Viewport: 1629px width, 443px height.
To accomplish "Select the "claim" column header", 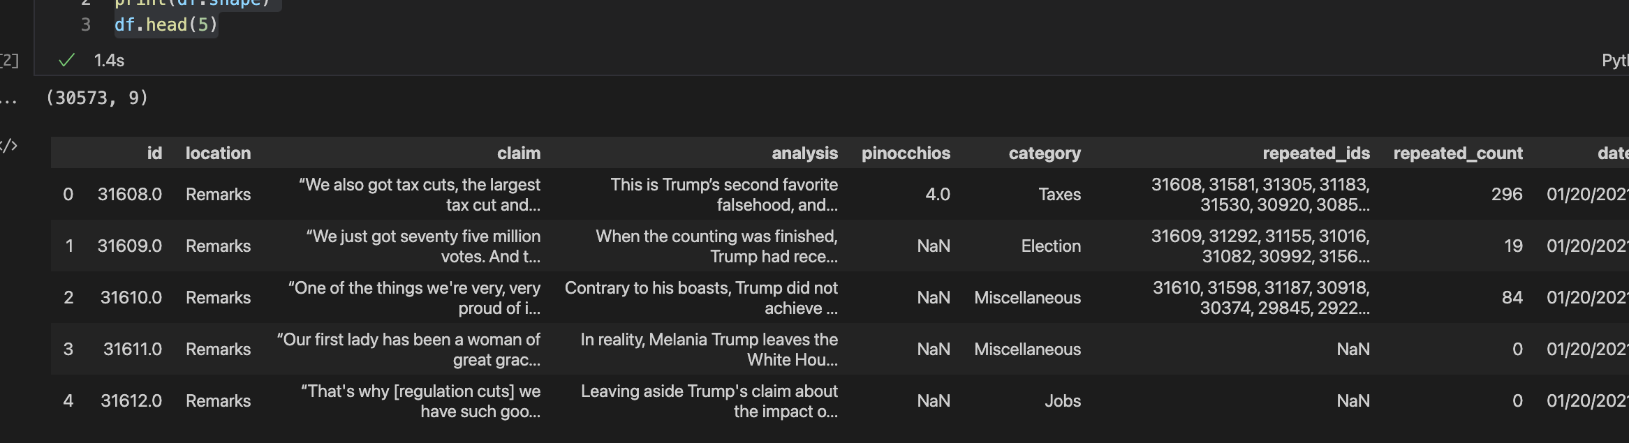I will 518,153.
